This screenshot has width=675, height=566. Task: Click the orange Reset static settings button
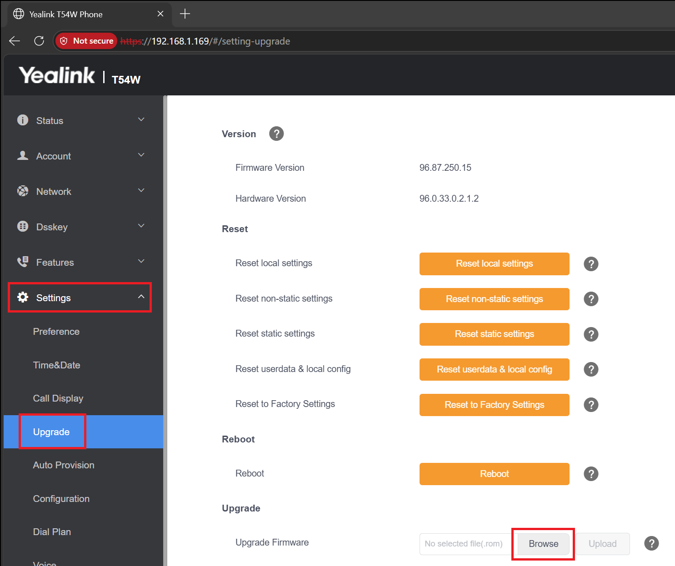coord(495,334)
